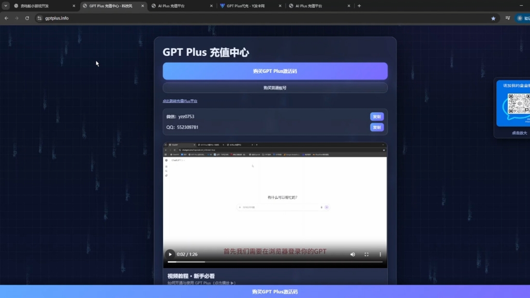
Task: Minimize the browser window
Action: (x=521, y=6)
